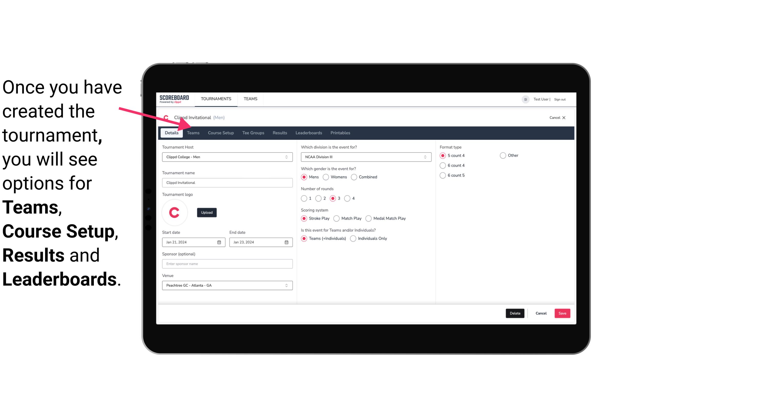
Task: Switch to the Course Setup tab
Action: click(x=221, y=132)
